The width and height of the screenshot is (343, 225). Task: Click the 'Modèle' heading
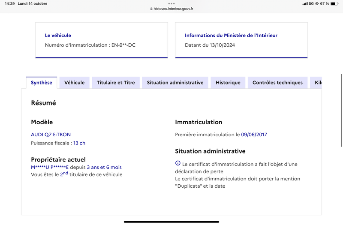[x=42, y=122]
